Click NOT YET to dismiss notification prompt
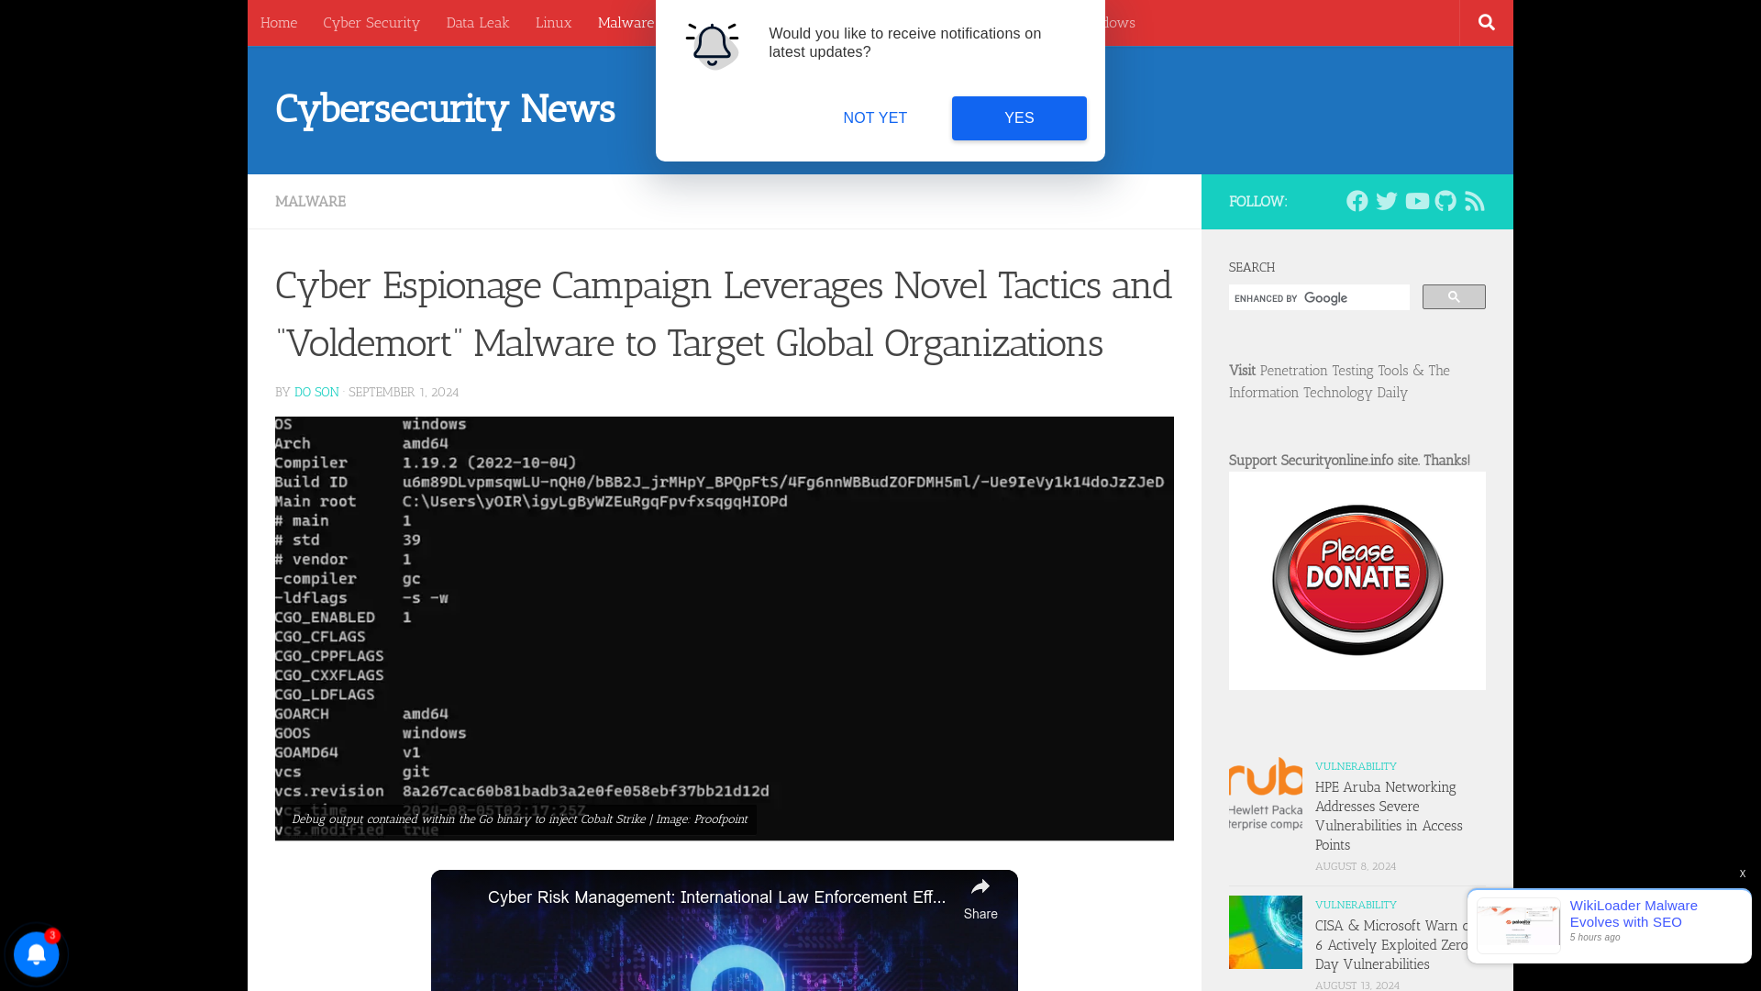This screenshot has width=1761, height=991. tap(876, 117)
